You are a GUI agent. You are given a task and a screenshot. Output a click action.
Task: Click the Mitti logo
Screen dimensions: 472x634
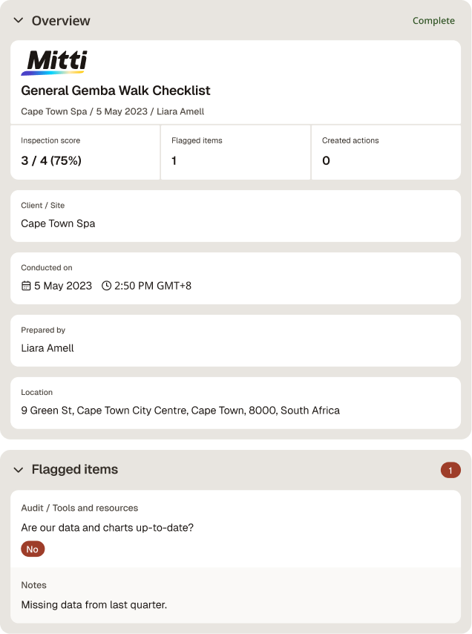(x=54, y=62)
